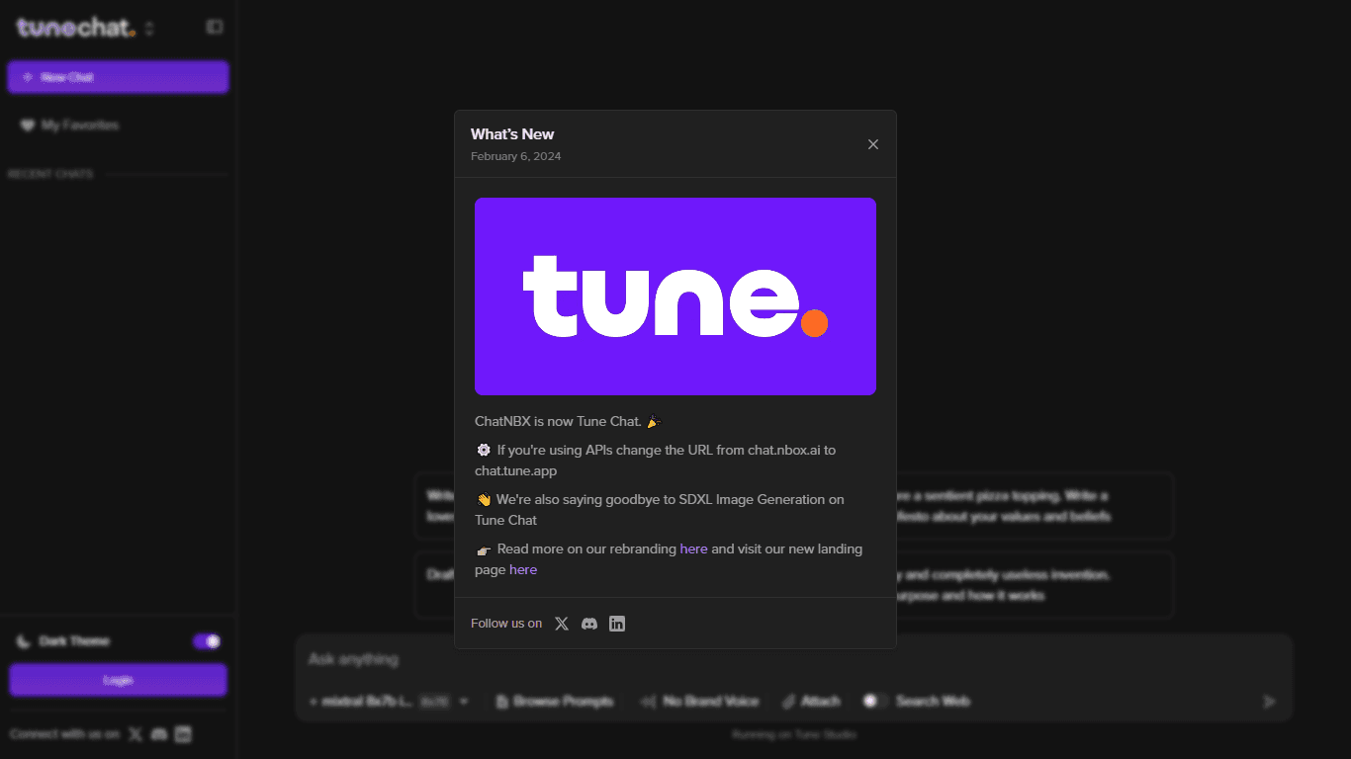The image size is (1351, 759).
Task: Close the What's New dialog
Action: 873,144
